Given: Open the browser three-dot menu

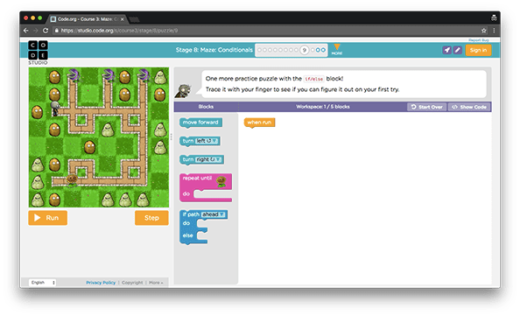Looking at the screenshot, I should click(x=494, y=31).
